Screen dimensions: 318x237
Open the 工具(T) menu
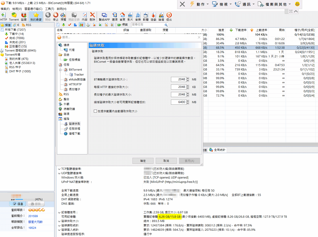[49, 9]
